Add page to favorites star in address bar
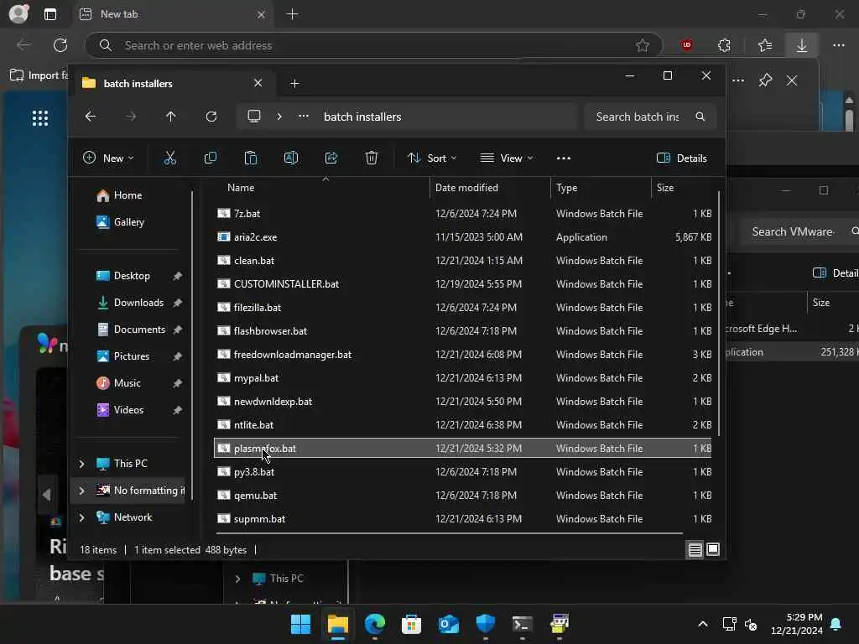This screenshot has width=859, height=644. [x=643, y=45]
